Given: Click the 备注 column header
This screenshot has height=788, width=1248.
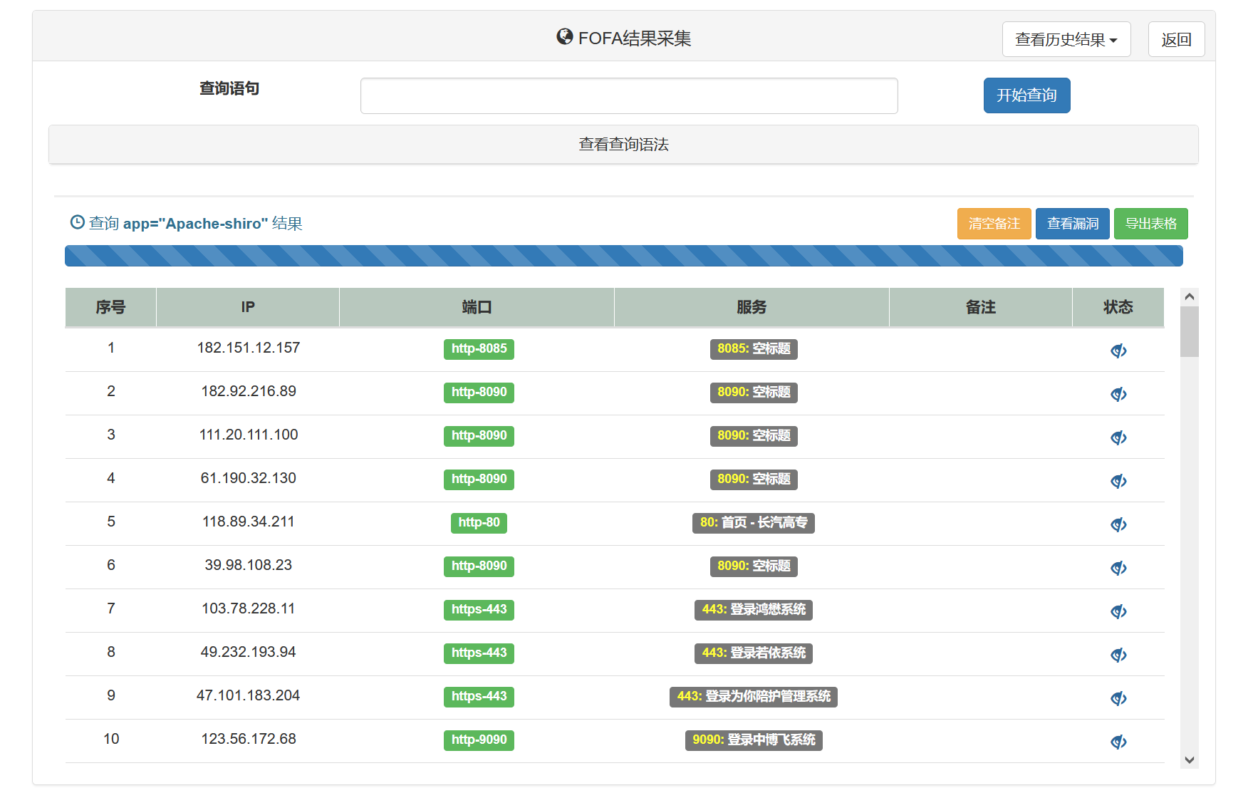Looking at the screenshot, I should [981, 307].
